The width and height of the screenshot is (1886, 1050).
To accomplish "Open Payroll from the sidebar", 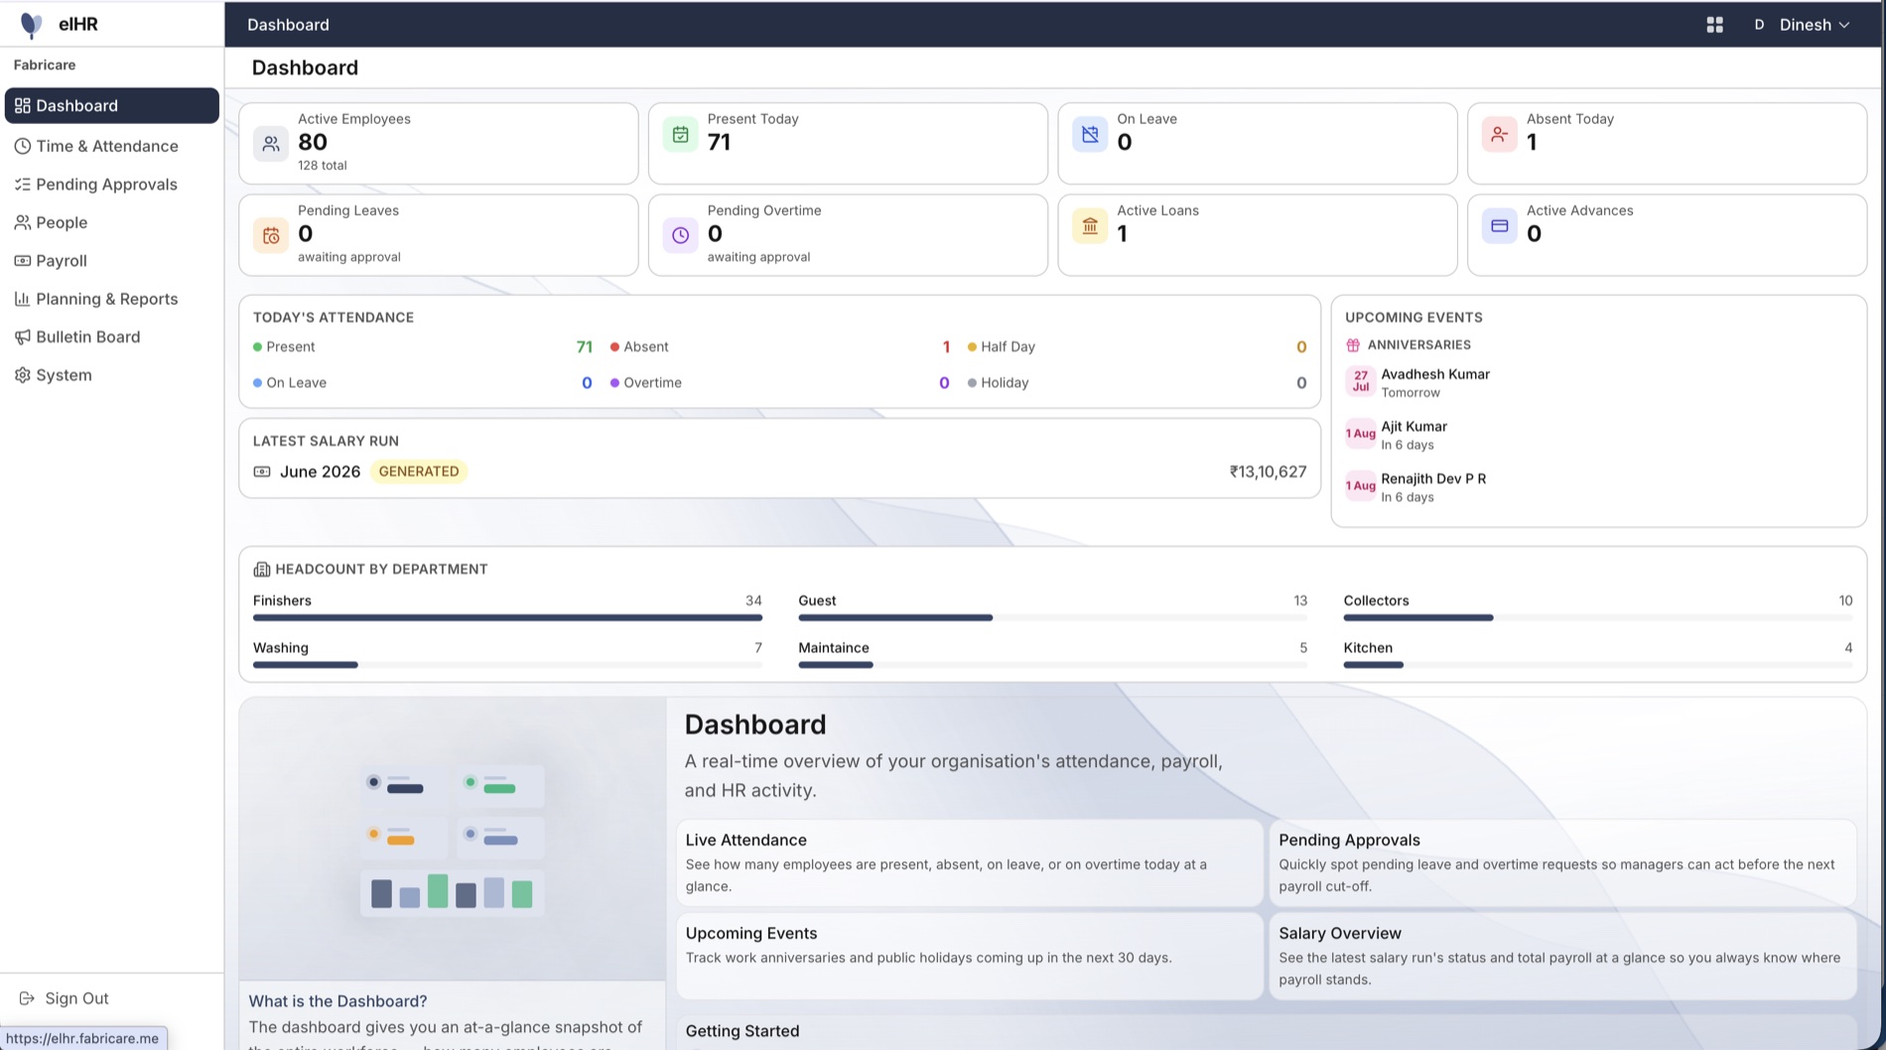I will pos(112,261).
